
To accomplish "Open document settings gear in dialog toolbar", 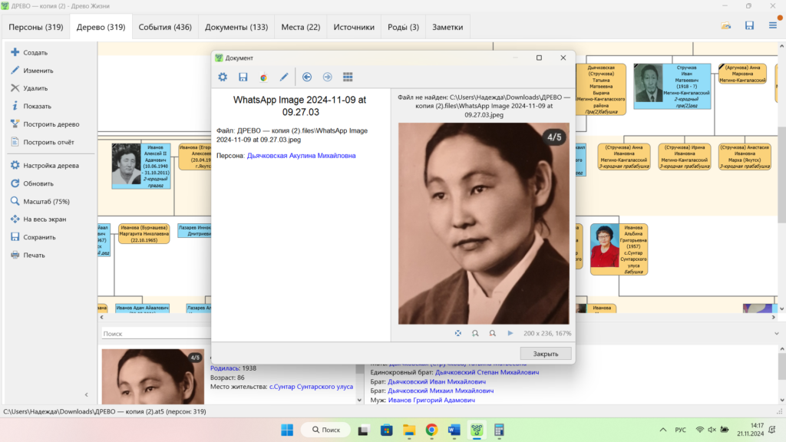I will click(x=223, y=77).
